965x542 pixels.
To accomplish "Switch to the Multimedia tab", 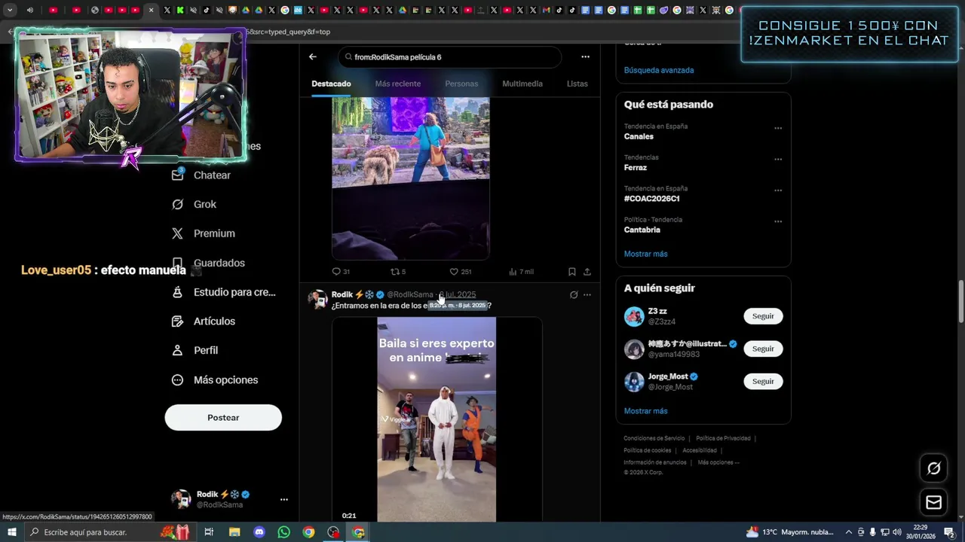I will click(x=522, y=84).
